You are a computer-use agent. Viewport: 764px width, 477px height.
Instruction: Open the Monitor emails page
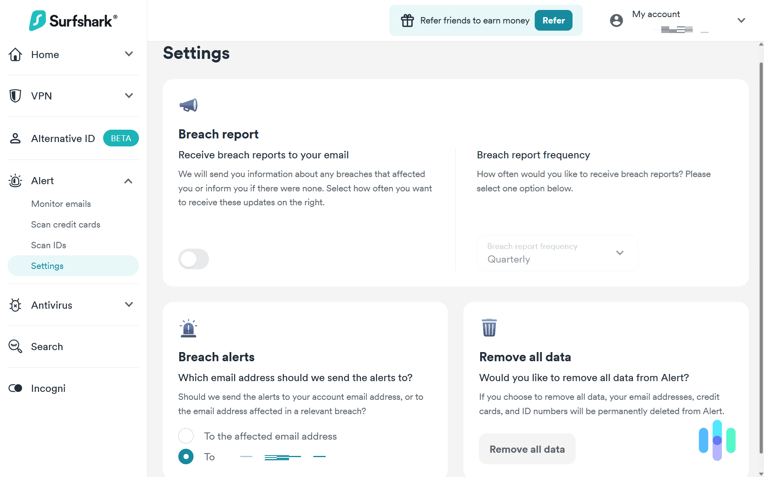pyautogui.click(x=61, y=204)
